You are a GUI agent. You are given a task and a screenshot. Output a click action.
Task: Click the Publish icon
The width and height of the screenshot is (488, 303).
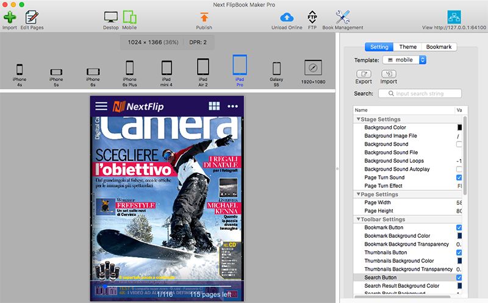(204, 17)
